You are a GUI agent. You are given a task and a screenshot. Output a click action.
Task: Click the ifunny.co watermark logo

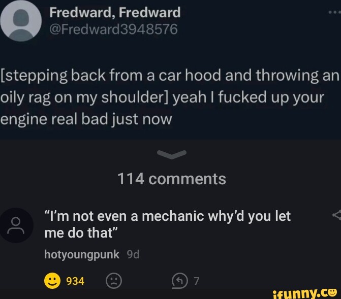[x=305, y=293]
